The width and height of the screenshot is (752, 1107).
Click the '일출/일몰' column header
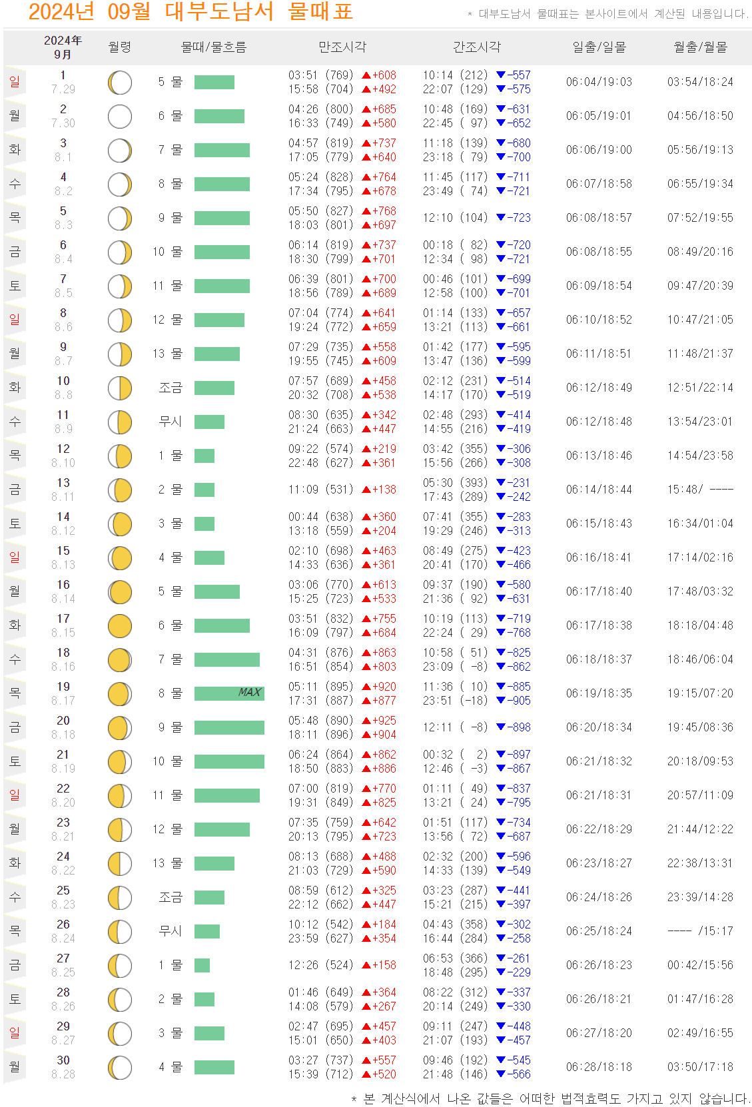(x=599, y=47)
